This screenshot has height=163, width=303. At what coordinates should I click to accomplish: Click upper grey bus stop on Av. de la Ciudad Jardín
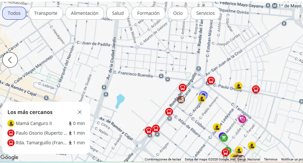tap(104, 87)
